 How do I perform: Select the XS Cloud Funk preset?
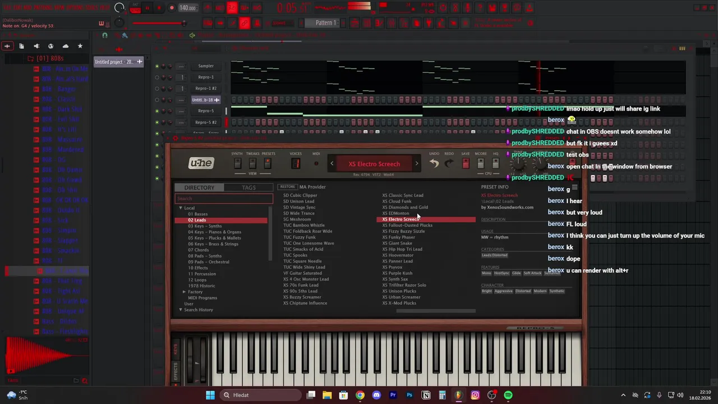(x=397, y=201)
